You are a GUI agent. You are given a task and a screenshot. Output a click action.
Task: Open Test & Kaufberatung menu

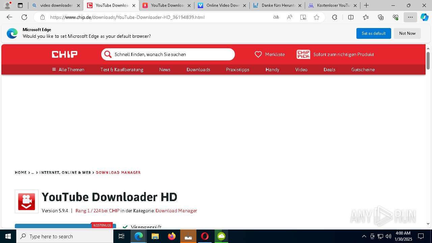(x=122, y=70)
